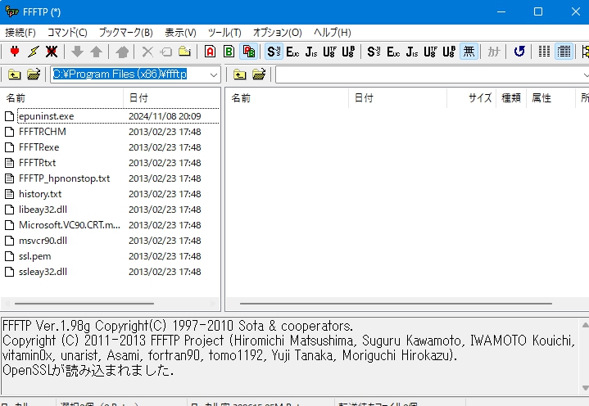
Task: Click the file icon beside FFFTP.exe
Action: click(x=9, y=147)
